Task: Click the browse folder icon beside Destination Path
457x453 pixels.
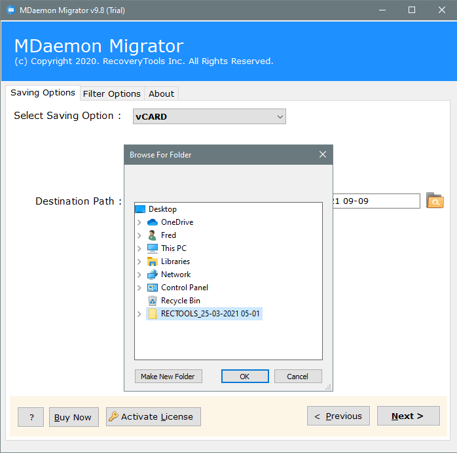Action: point(435,201)
